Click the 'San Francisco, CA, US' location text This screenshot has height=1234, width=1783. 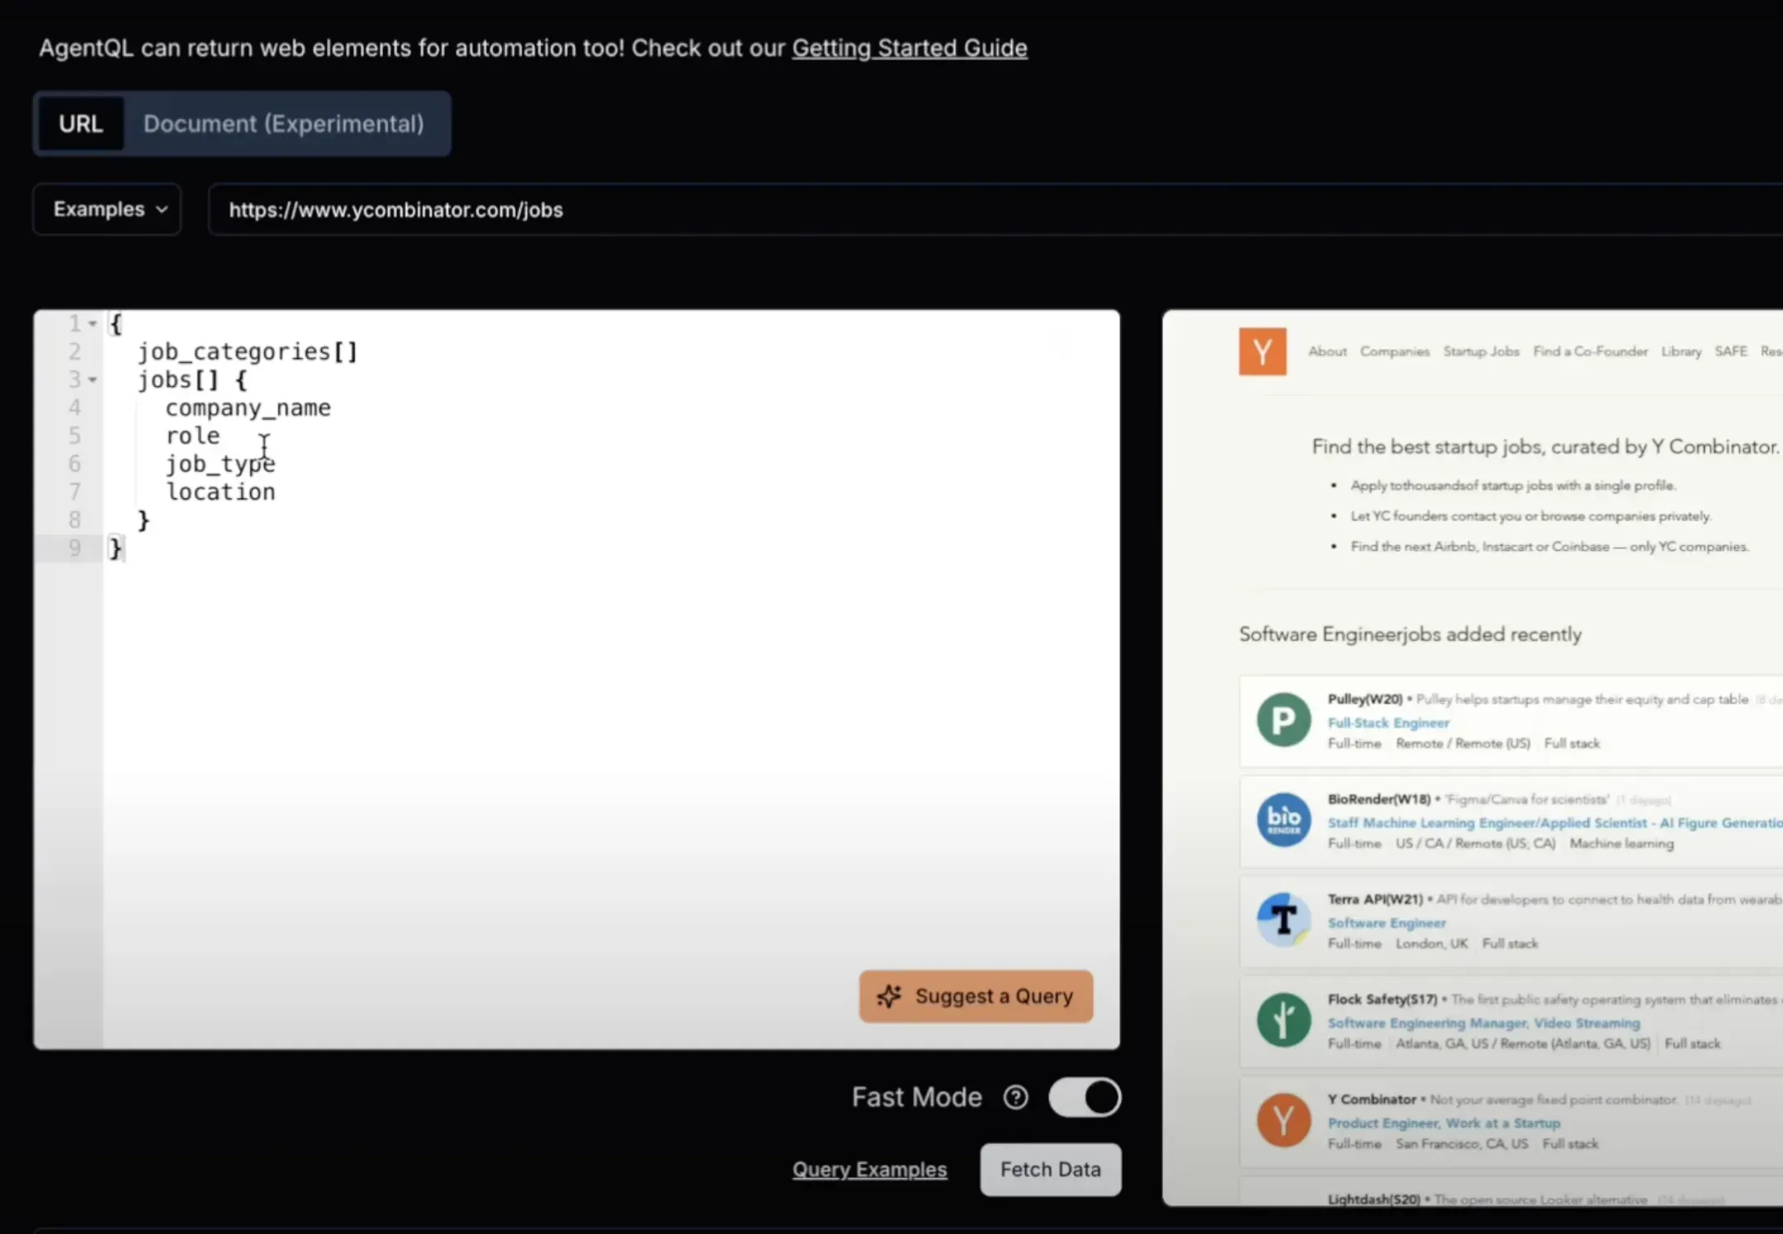point(1462,1144)
